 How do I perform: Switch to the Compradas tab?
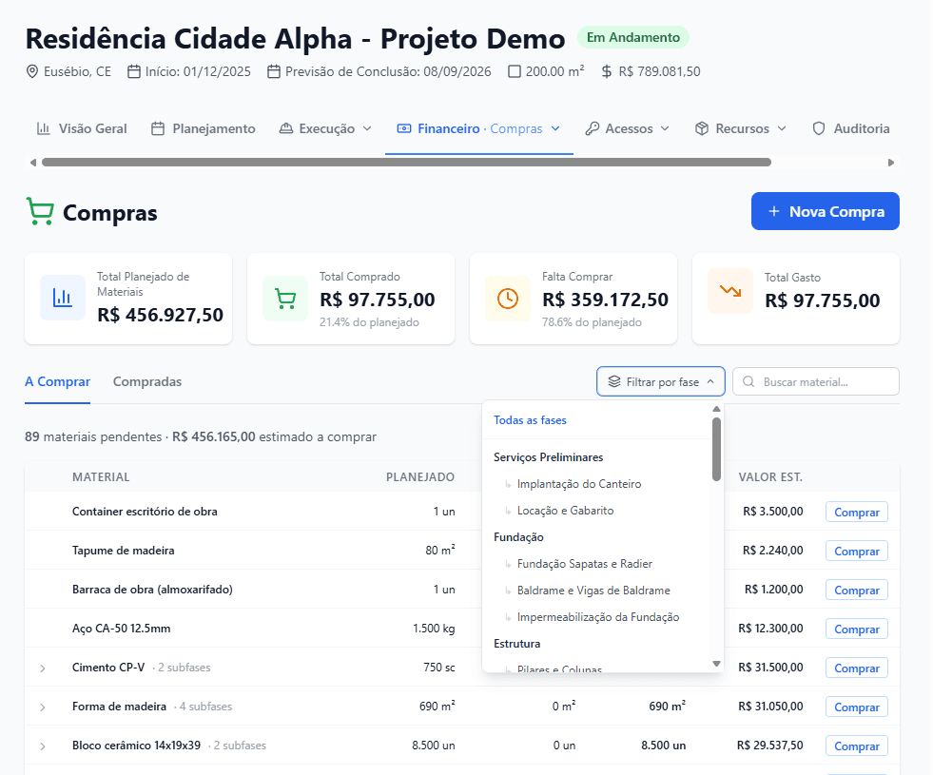pos(146,380)
